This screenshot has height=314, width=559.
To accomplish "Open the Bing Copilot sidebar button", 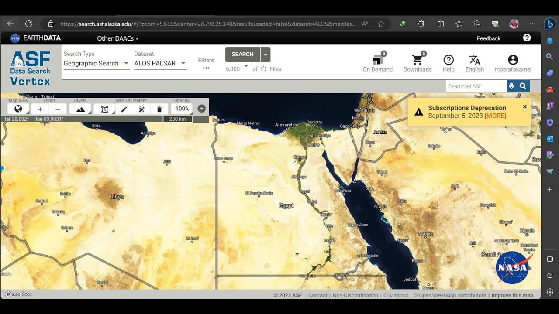I will pyautogui.click(x=550, y=24).
